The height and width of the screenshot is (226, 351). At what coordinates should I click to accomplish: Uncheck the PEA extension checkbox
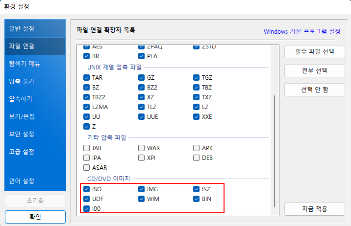[141, 56]
